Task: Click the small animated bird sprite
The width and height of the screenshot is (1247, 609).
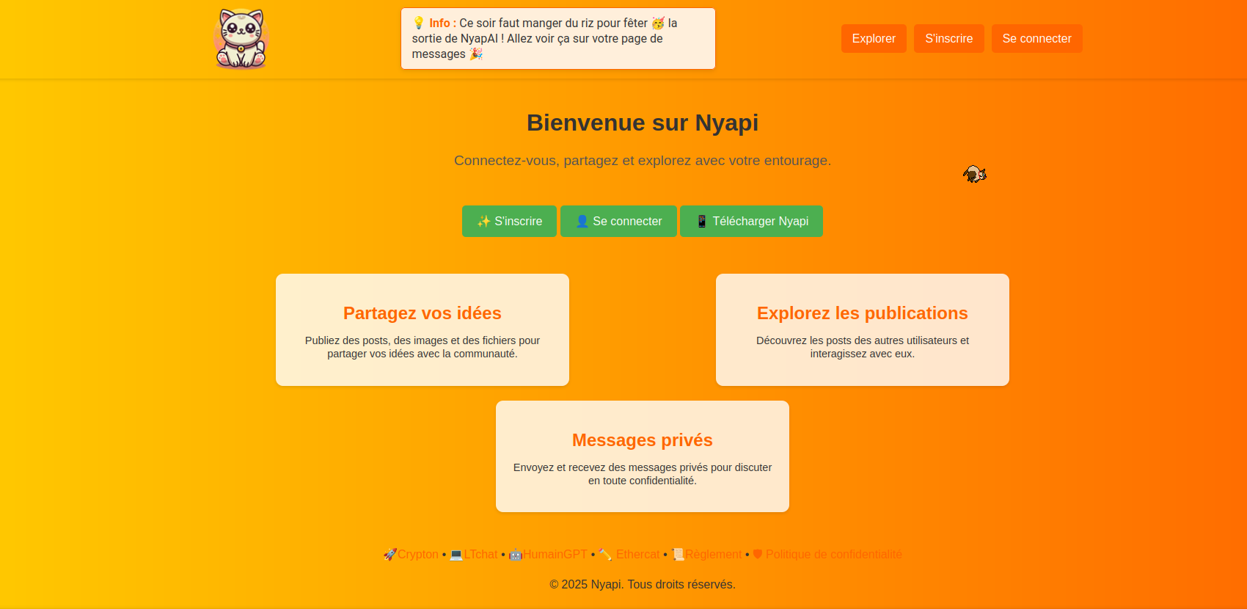Action: (x=975, y=174)
